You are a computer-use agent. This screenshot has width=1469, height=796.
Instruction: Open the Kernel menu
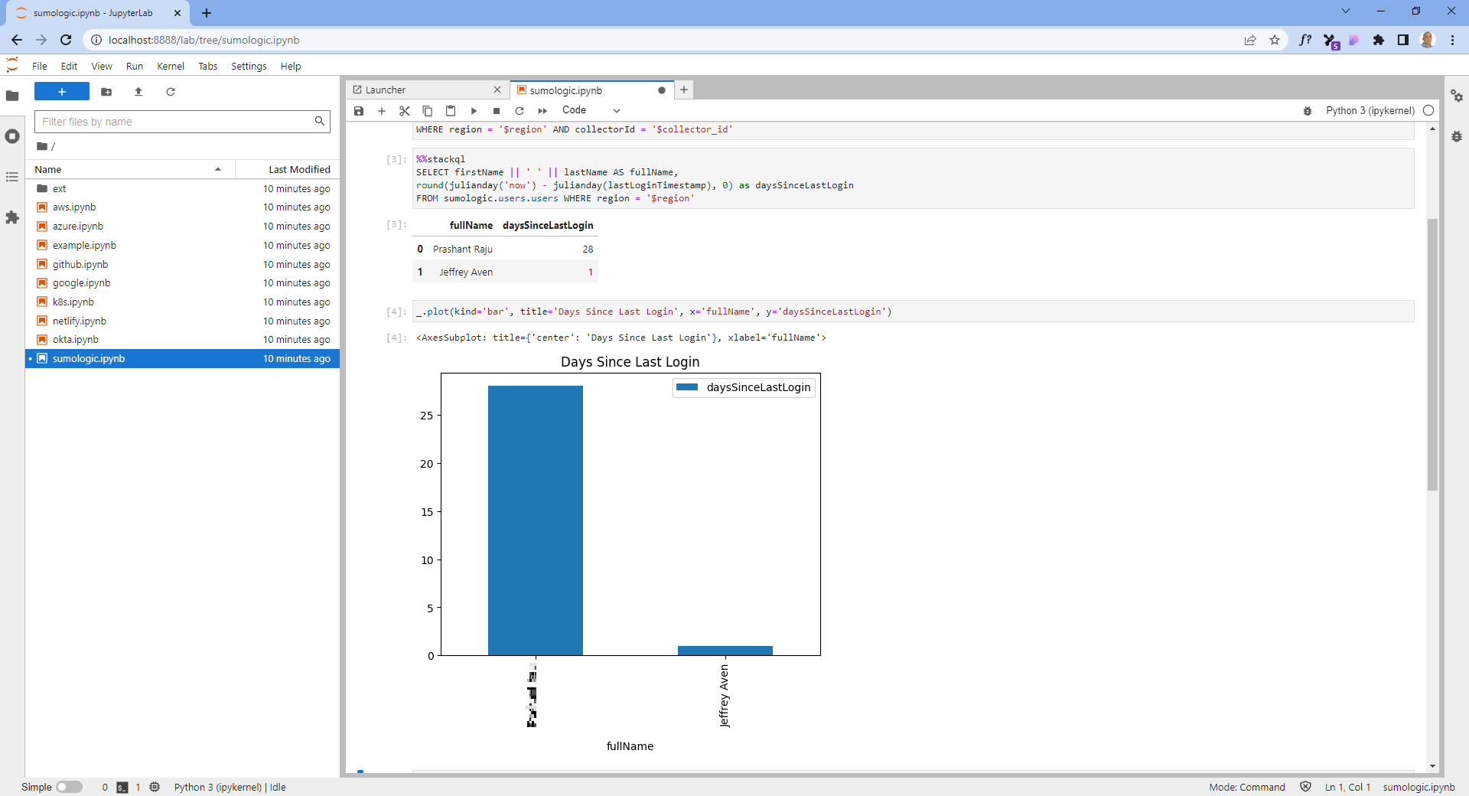pyautogui.click(x=170, y=66)
